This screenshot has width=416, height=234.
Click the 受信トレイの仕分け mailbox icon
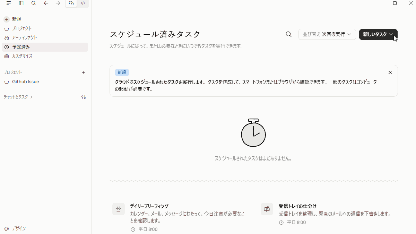(x=267, y=209)
